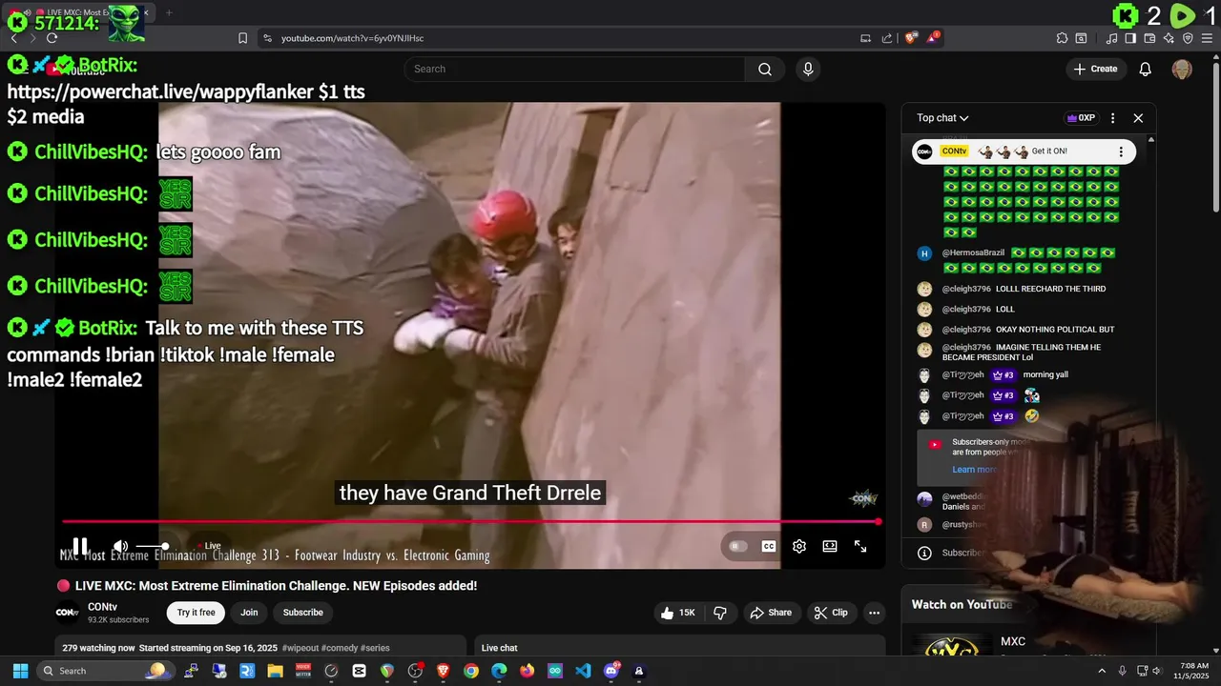Viewport: 1221px width, 686px height.
Task: Open the Windows Start menu
Action: click(x=20, y=671)
